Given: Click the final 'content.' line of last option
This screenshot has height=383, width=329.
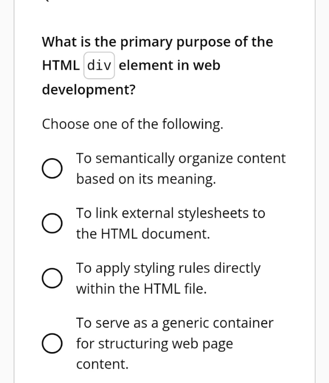Looking at the screenshot, I should tap(102, 364).
